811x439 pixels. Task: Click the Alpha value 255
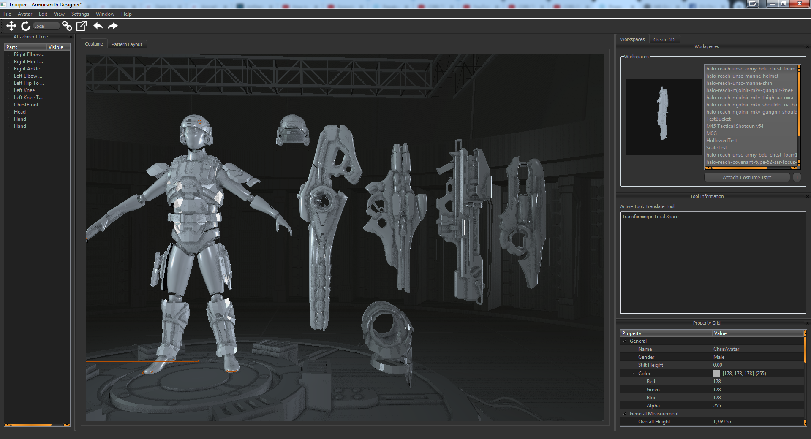tap(758, 406)
